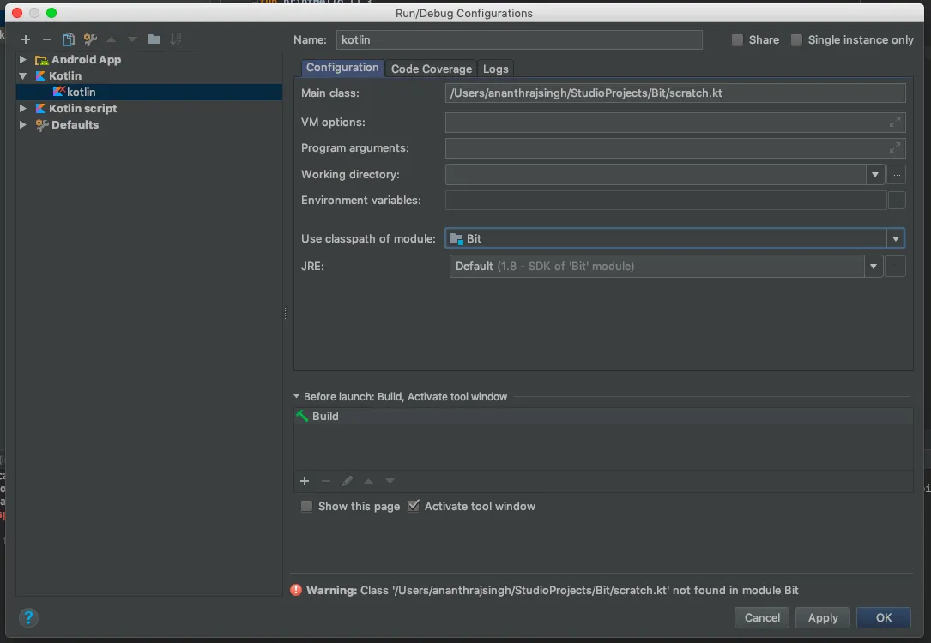
Task: Click the VM options input field
Action: [675, 123]
